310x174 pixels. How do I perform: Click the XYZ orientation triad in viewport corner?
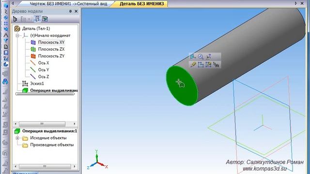(x=97, y=160)
